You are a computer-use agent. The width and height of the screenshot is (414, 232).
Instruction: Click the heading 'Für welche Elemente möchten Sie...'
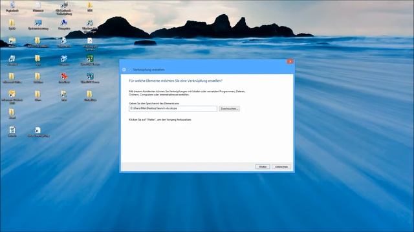[x=175, y=81]
